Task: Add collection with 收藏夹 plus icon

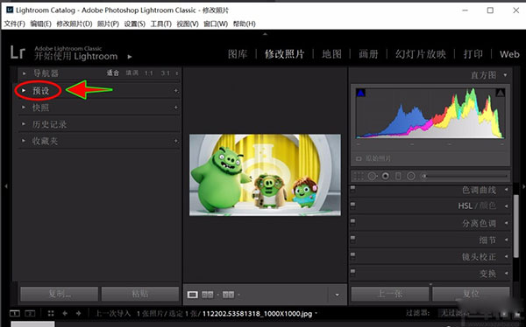Action: 176,141
